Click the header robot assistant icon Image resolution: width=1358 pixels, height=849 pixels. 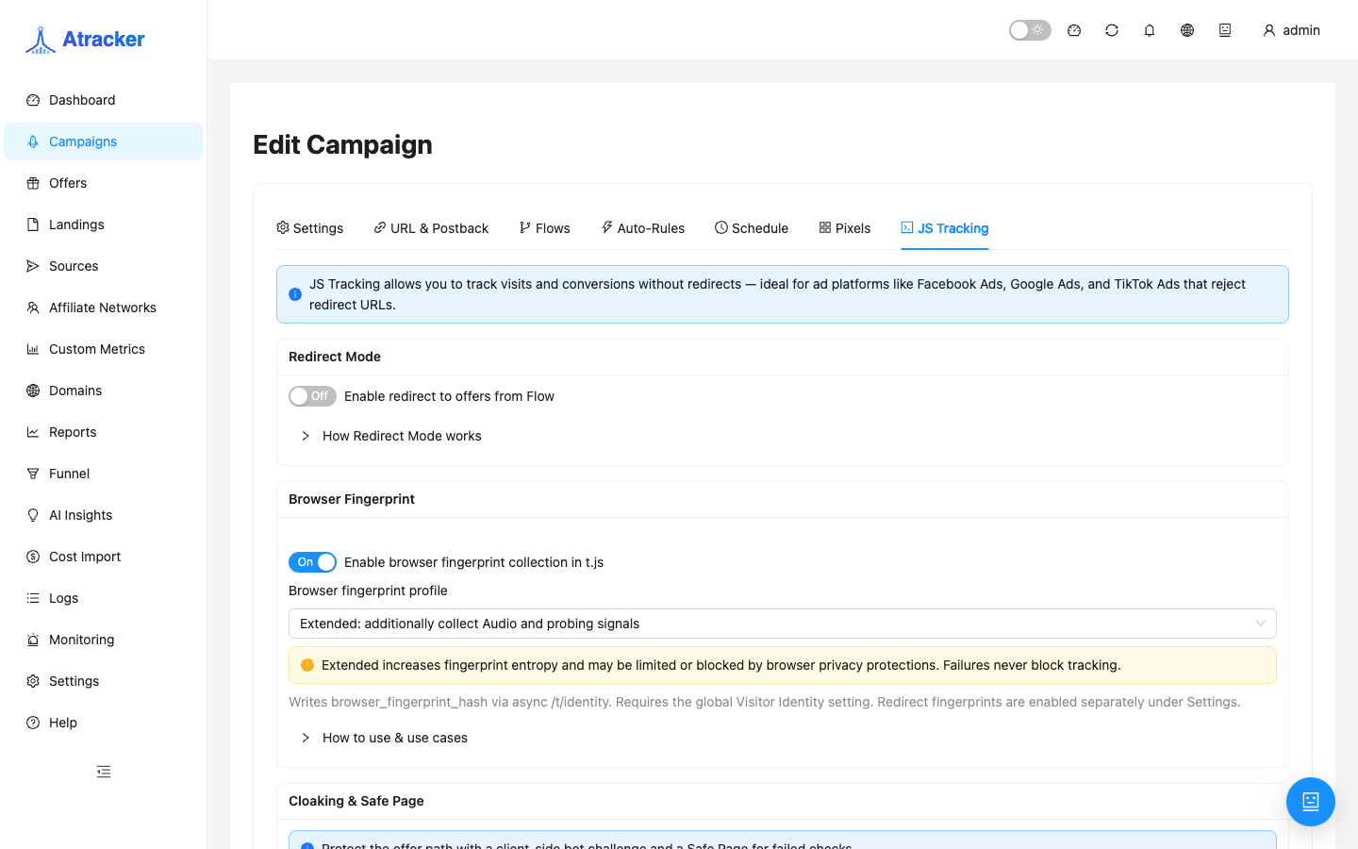(1225, 30)
